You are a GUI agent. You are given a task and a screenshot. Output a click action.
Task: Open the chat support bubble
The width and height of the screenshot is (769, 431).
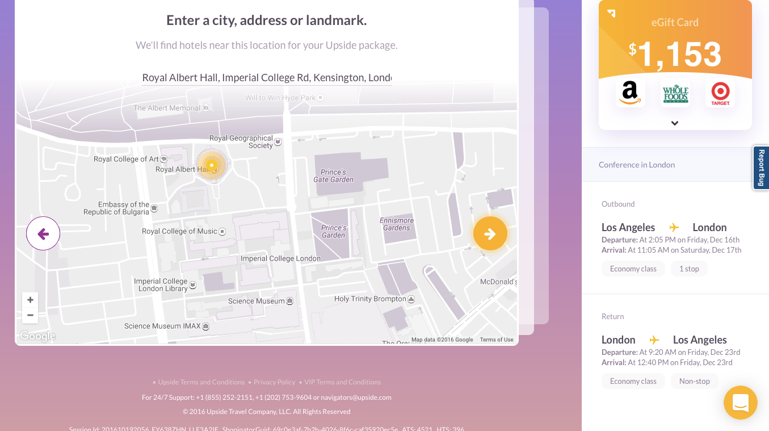pyautogui.click(x=741, y=403)
